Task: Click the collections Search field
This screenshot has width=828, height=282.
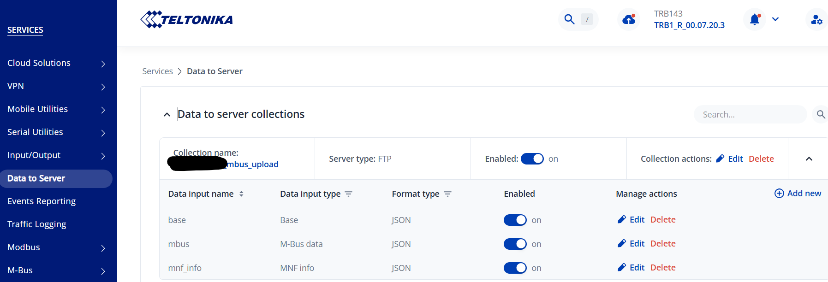Action: (750, 115)
